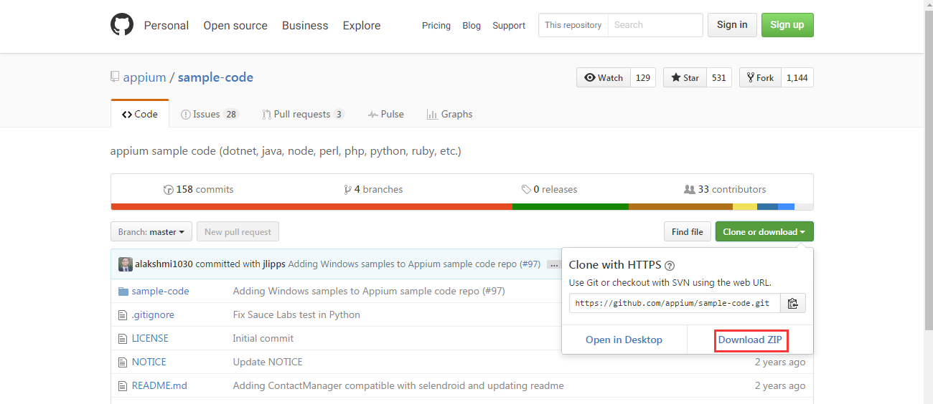This screenshot has width=933, height=404.
Task: Open the Blog link
Action: [x=472, y=26]
